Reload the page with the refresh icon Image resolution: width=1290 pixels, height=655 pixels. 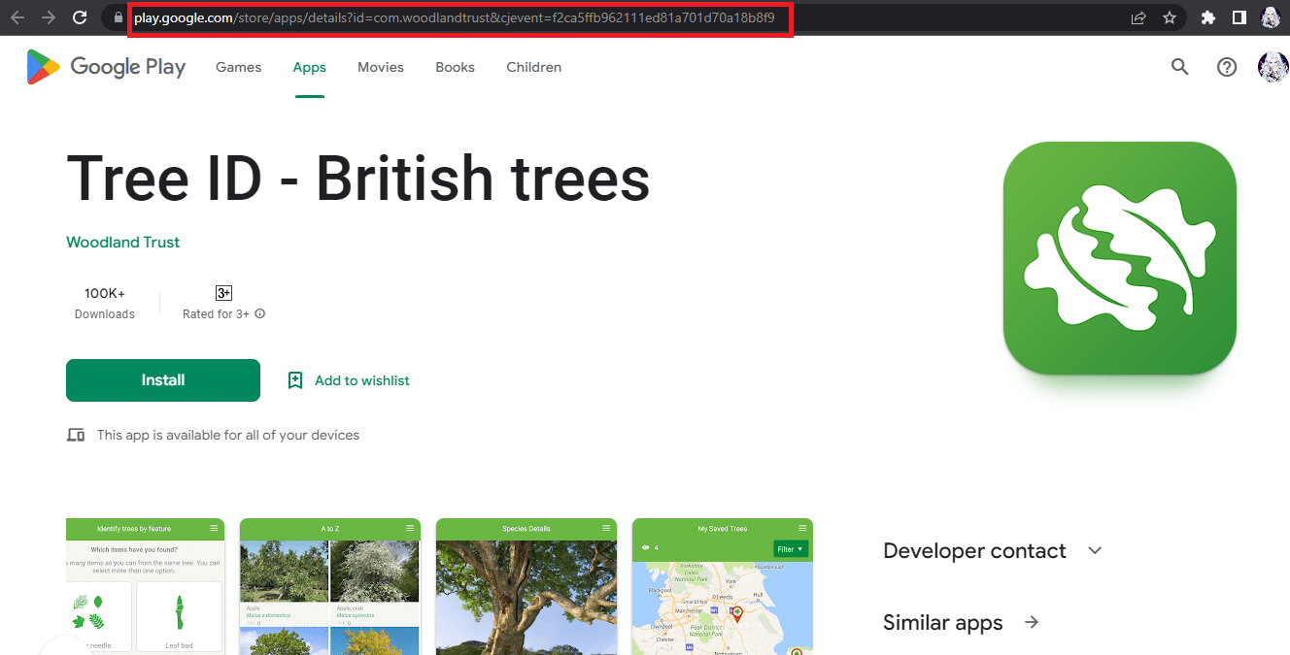coord(81,17)
